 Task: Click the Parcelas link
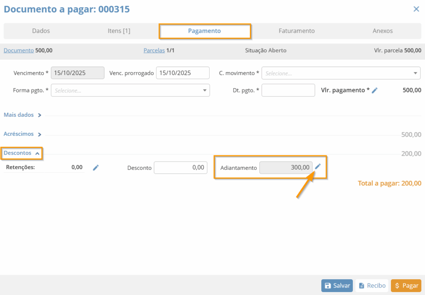tap(154, 51)
